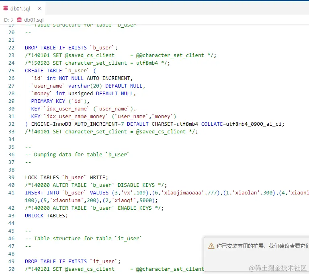309x274 pixels.
Task: Expand breadcrumb chevron after D:
Action: click(x=12, y=20)
